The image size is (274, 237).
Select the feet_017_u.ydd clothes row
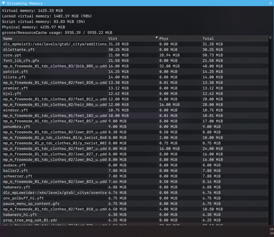tap(135, 121)
